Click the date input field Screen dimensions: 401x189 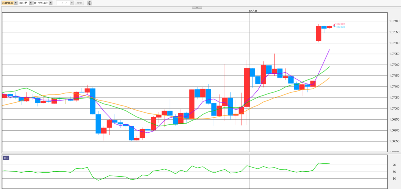(x=63, y=3)
